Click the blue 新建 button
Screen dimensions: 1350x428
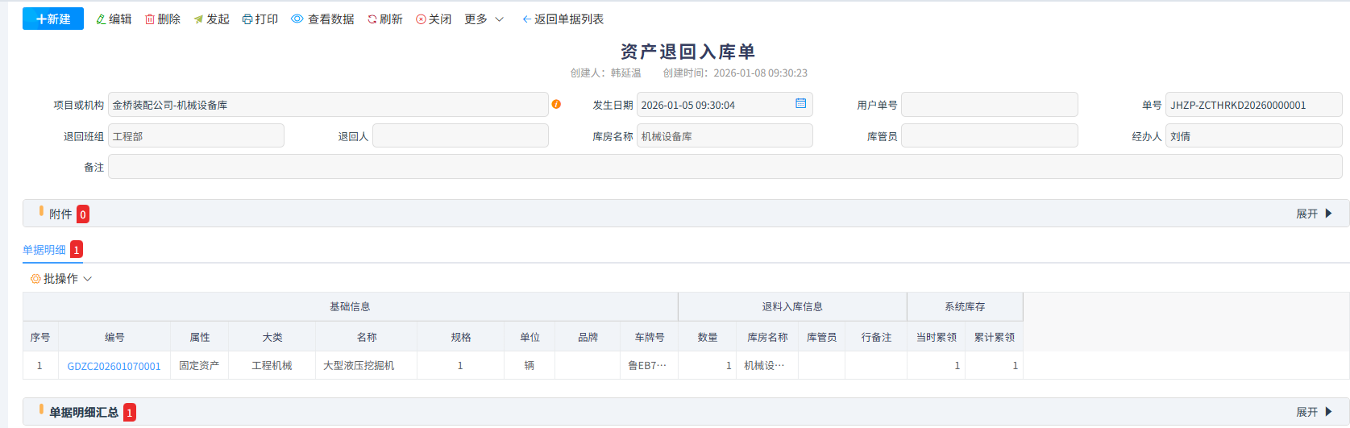pos(53,19)
